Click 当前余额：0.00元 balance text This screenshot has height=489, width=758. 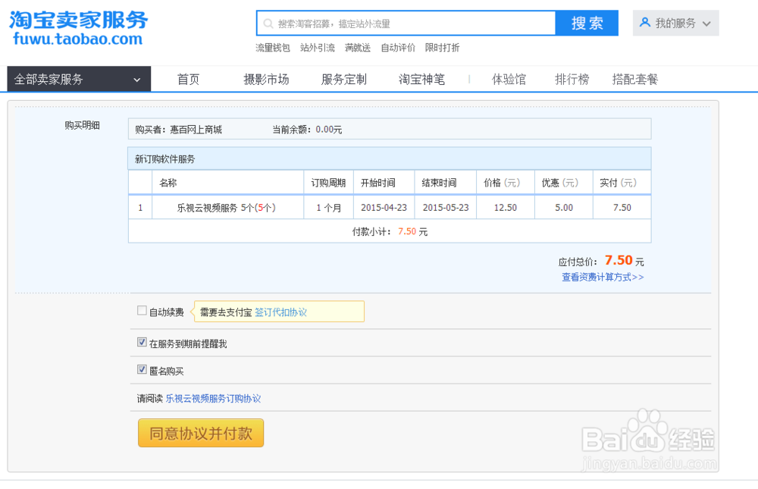click(x=307, y=130)
